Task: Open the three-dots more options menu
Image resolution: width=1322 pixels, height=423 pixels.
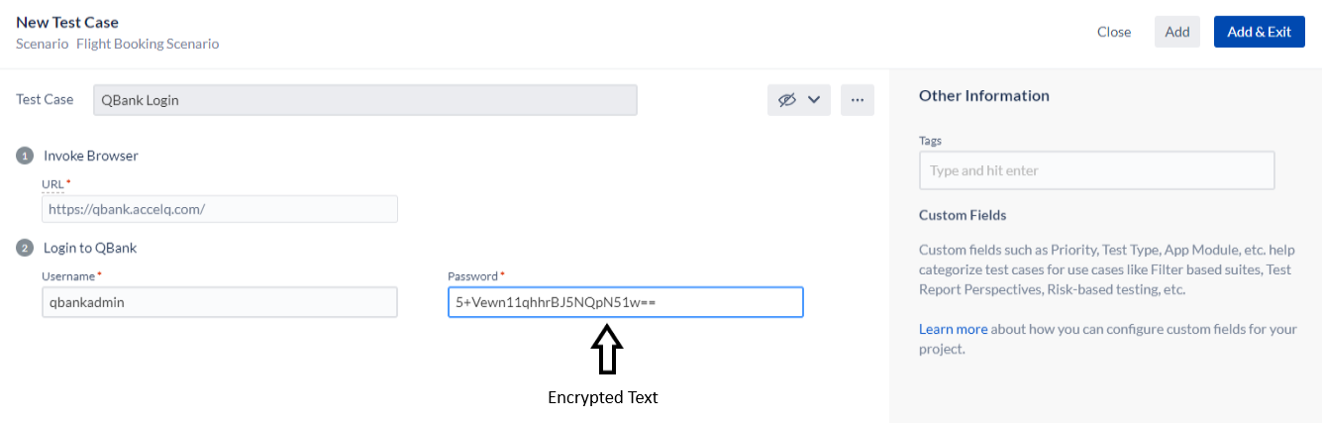Action: [858, 100]
